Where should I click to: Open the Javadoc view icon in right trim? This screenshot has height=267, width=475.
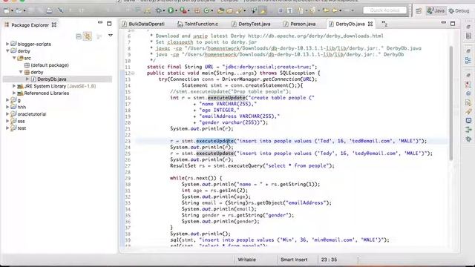pyautogui.click(x=468, y=93)
